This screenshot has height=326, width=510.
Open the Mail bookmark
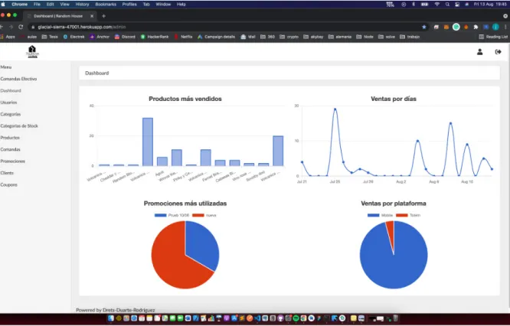248,37
